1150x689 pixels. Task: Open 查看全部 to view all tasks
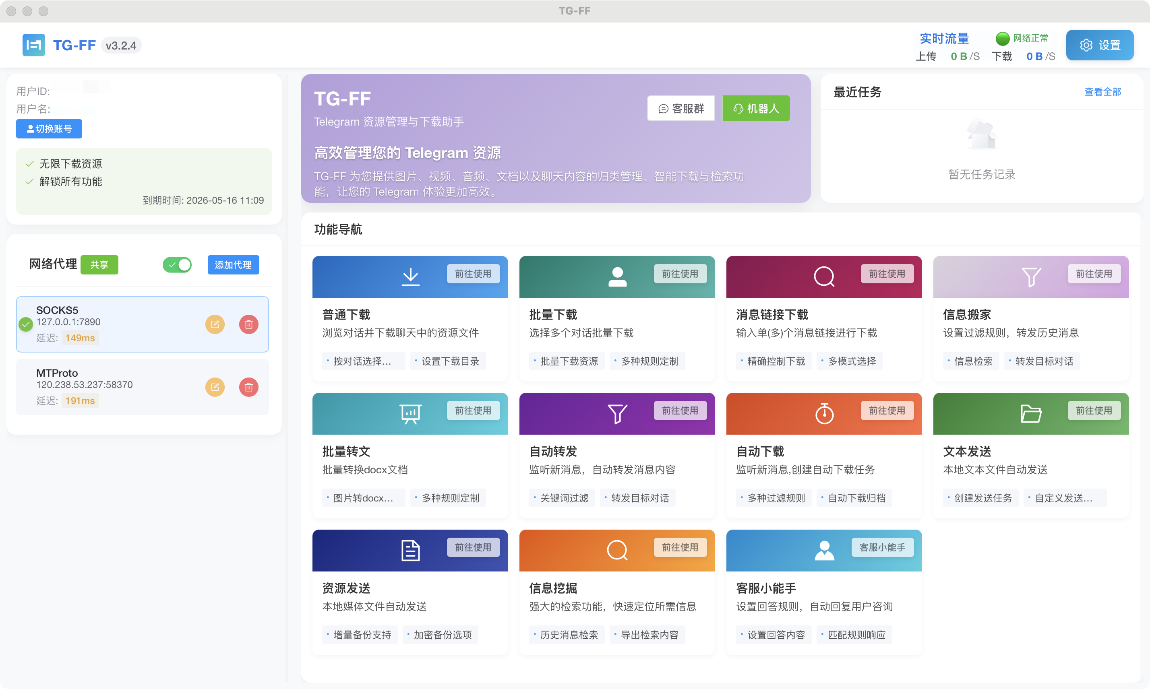click(x=1102, y=92)
